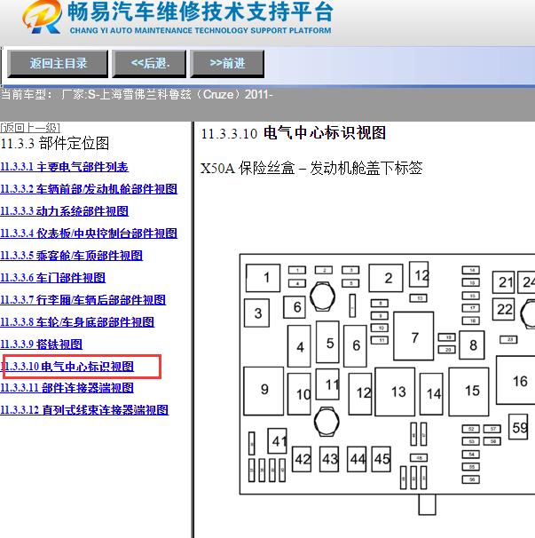This screenshot has width=535, height=538.
Task: Click relay box 10 in diagram
Action: pyautogui.click(x=299, y=394)
